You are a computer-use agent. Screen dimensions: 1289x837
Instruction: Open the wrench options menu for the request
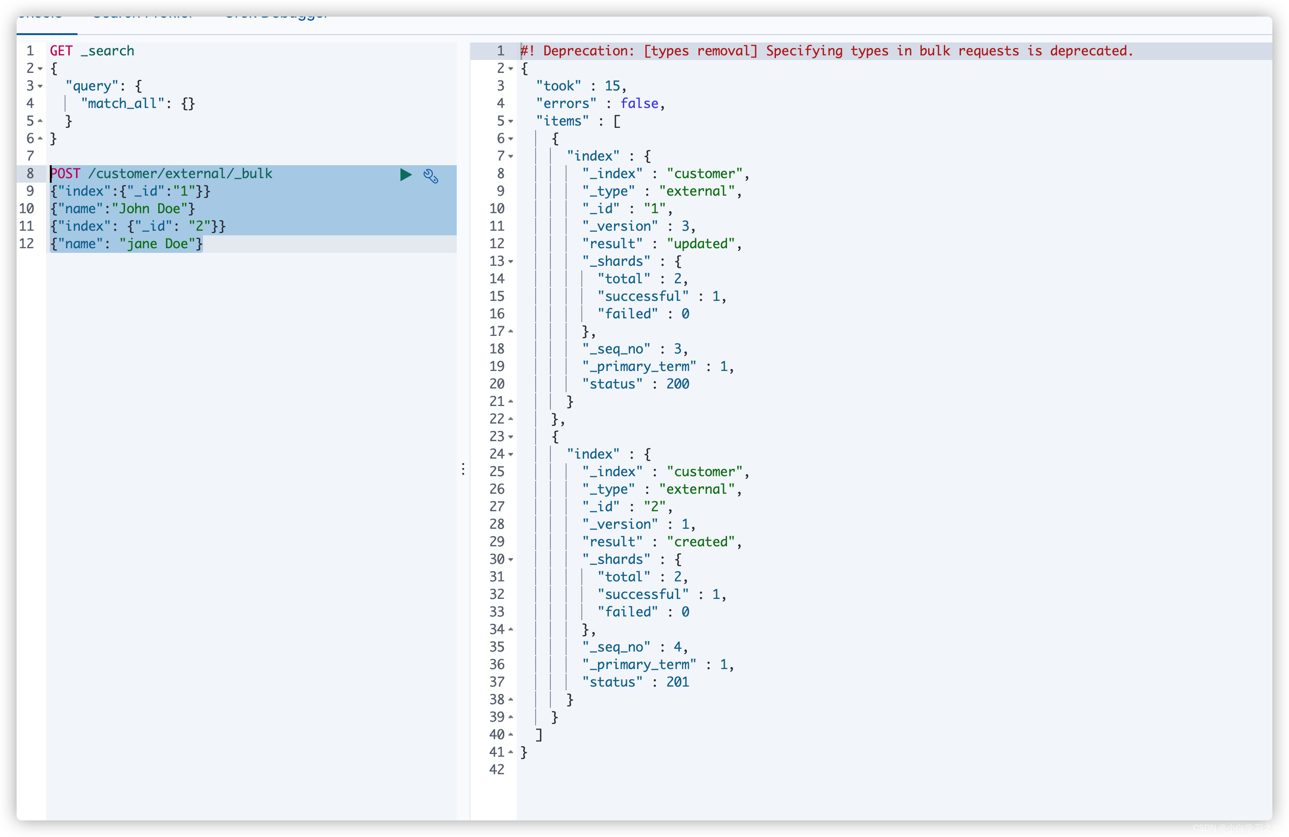(x=430, y=175)
